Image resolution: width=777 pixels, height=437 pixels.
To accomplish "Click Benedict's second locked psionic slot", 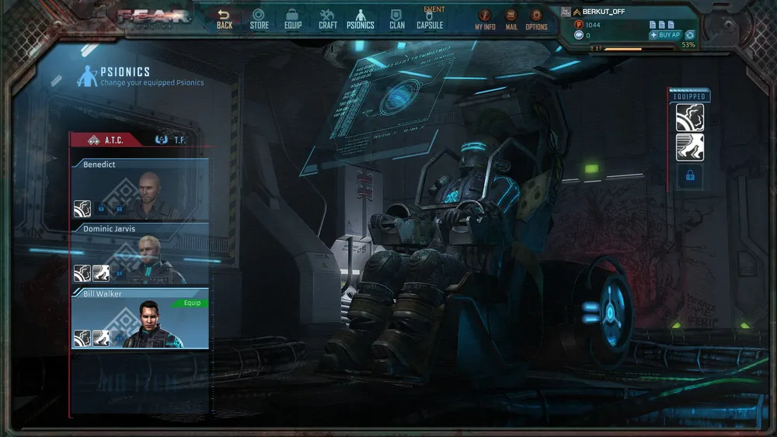I will tap(119, 209).
